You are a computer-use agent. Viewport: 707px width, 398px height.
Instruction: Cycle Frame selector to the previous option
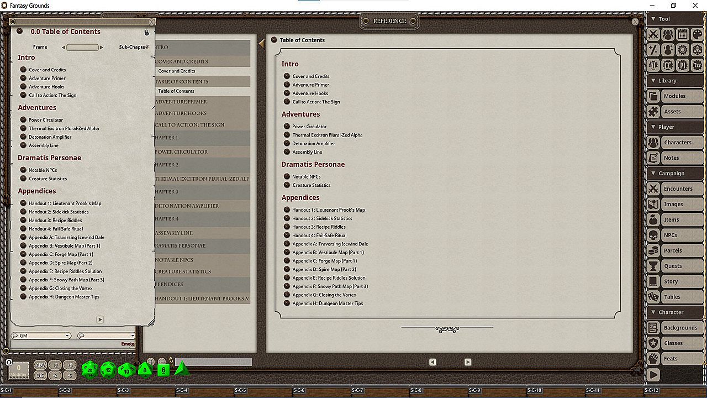(64, 48)
